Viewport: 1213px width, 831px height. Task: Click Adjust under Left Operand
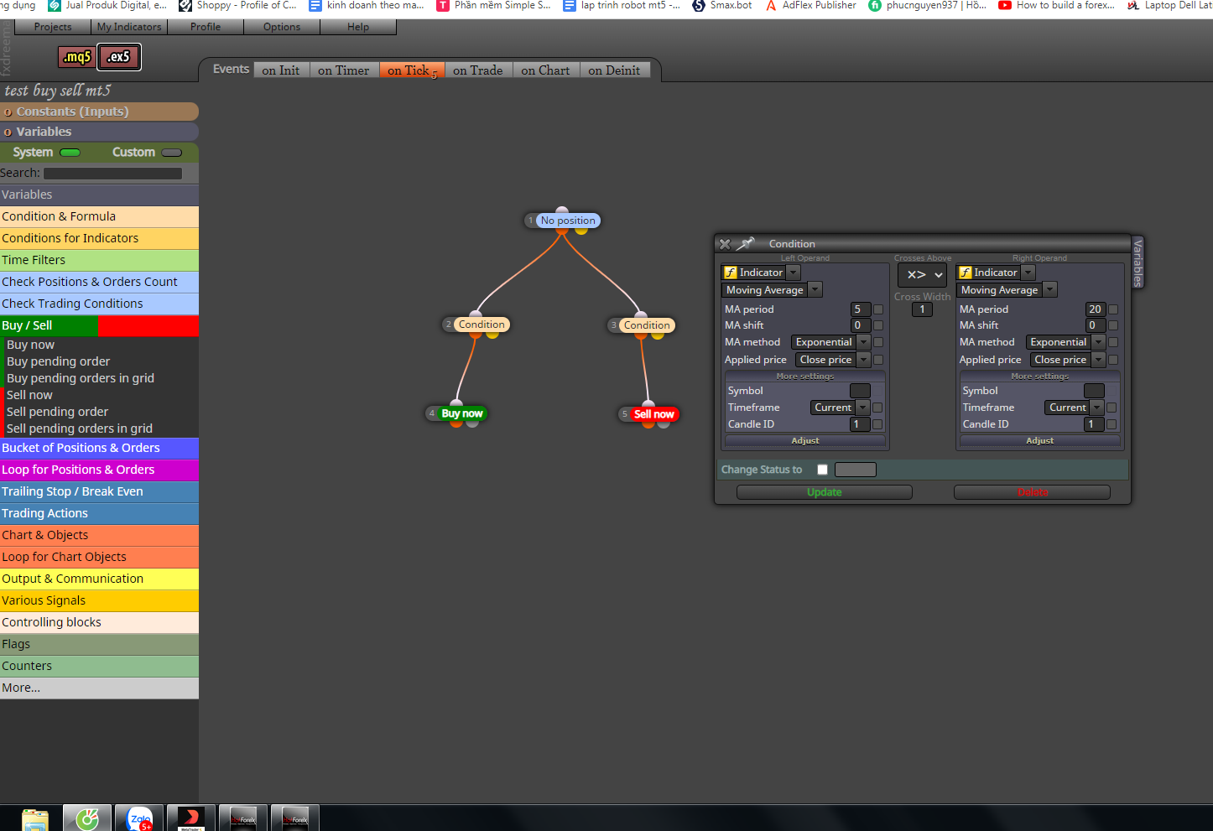805,440
